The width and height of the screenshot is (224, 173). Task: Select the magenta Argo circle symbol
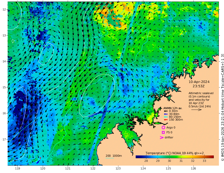[x=163, y=127]
